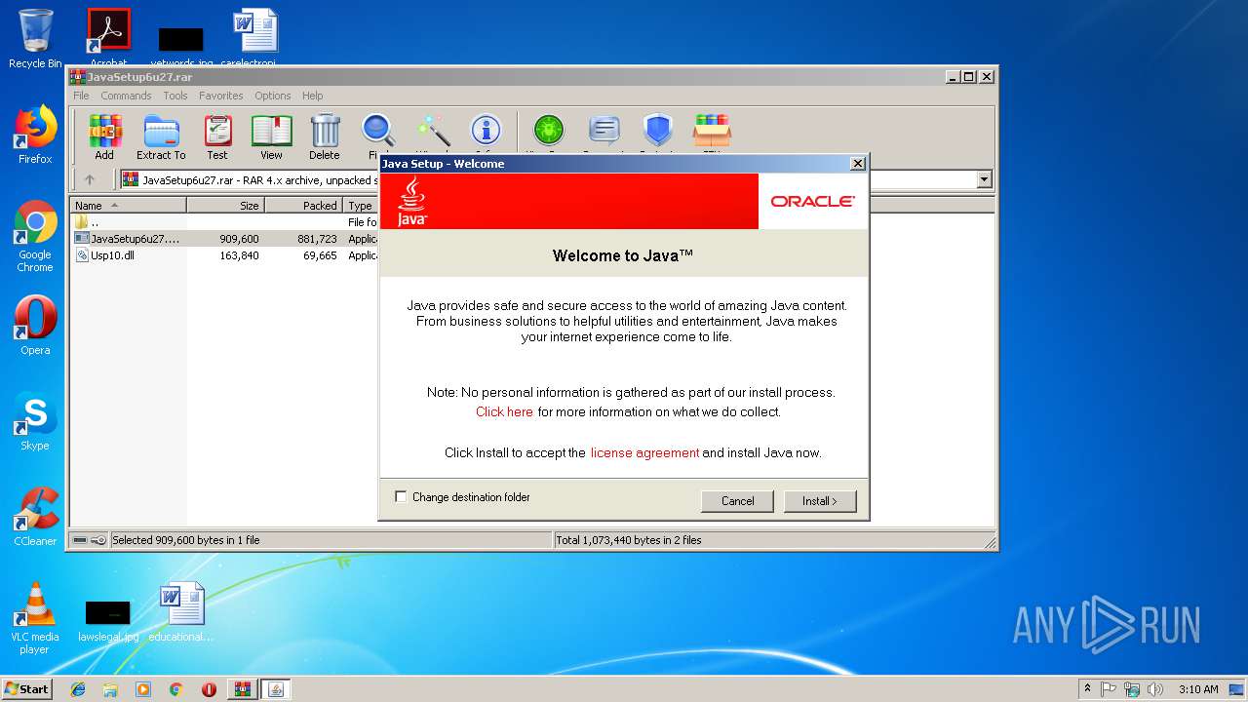The height and width of the screenshot is (702, 1248).
Task: Close the Java Setup dialog
Action: [x=857, y=164]
